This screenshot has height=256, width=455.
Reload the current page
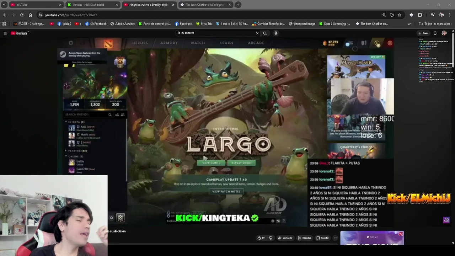click(x=22, y=15)
